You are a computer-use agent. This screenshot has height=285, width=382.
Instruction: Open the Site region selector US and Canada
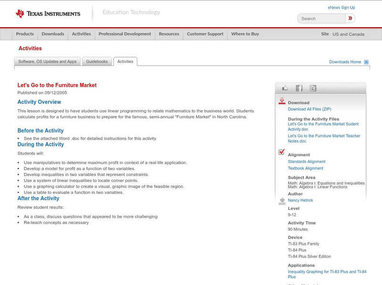[348, 34]
